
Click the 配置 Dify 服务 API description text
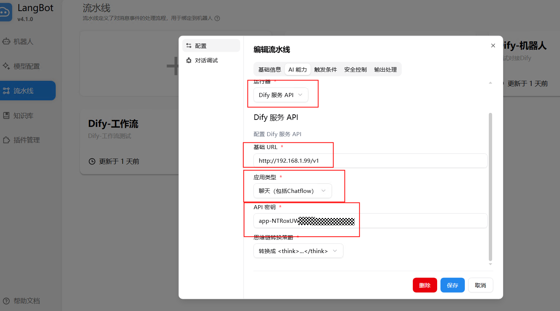(277, 134)
